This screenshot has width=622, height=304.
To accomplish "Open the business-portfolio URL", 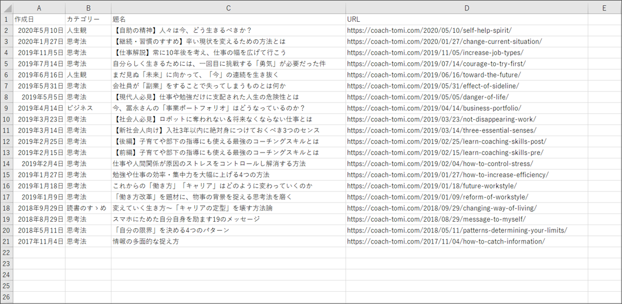I will [x=434, y=108].
